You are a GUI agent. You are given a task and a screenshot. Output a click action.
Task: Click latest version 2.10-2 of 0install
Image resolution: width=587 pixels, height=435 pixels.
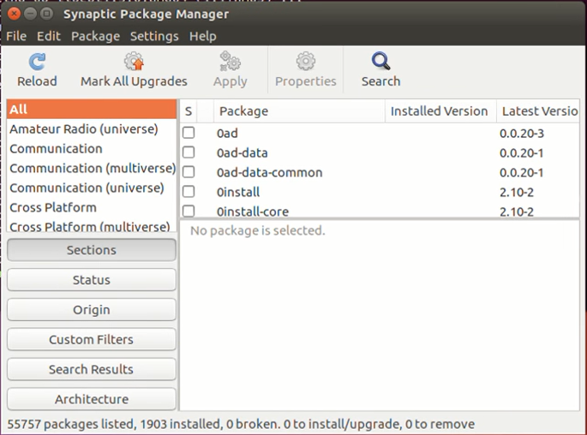coord(517,193)
